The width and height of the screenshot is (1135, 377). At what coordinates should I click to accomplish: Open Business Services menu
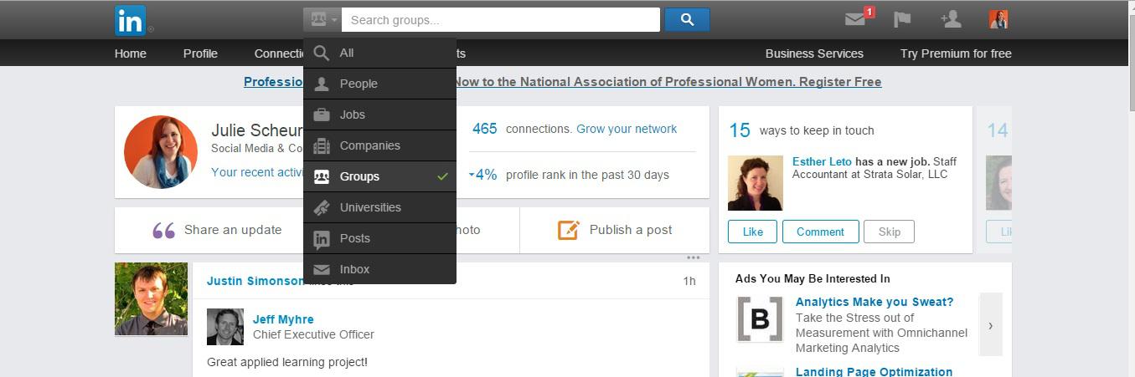click(x=814, y=53)
